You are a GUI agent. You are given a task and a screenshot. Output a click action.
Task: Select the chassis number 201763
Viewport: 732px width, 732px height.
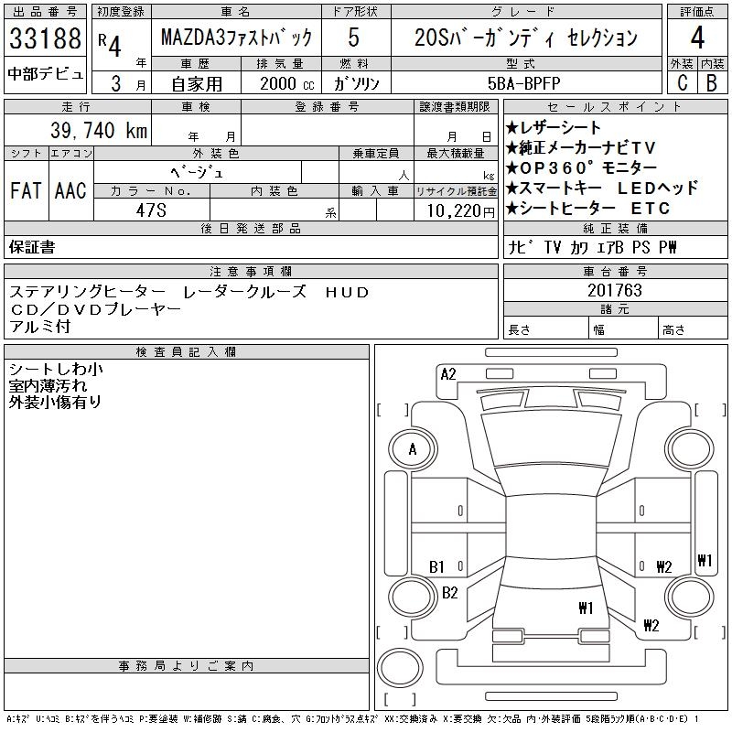click(615, 290)
